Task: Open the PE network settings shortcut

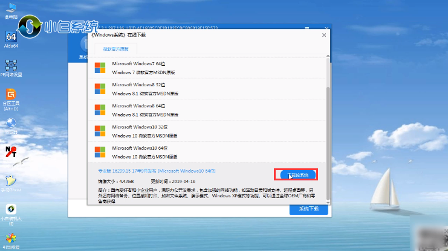Action: coord(11,66)
